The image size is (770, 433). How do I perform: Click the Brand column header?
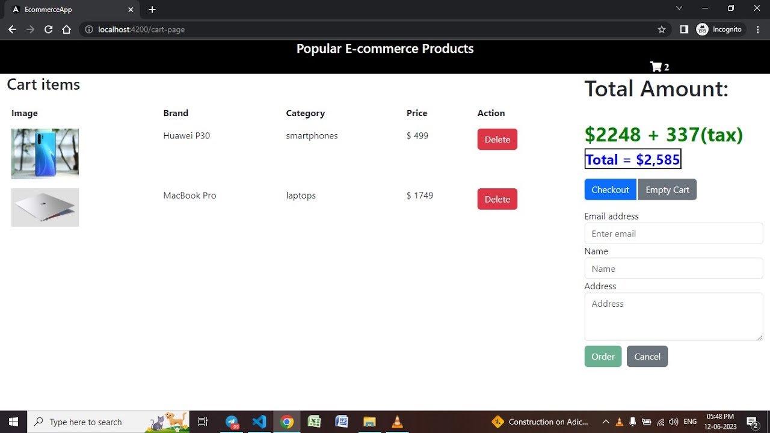tap(176, 113)
